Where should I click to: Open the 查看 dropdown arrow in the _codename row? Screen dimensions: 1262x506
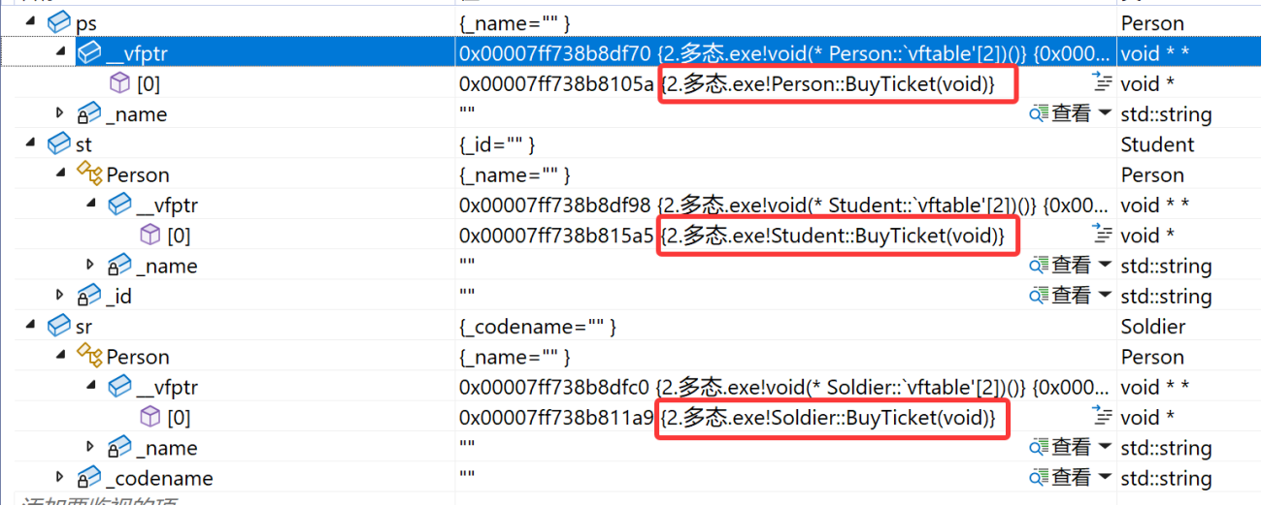point(1105,477)
